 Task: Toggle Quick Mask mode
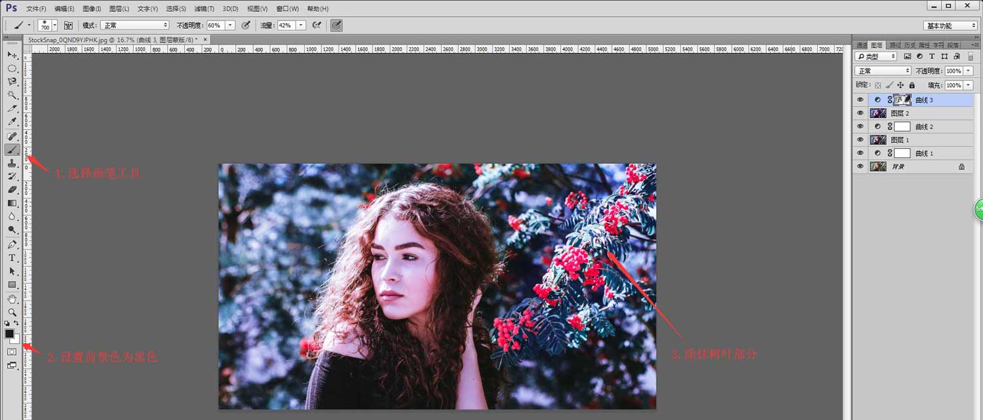[x=12, y=352]
